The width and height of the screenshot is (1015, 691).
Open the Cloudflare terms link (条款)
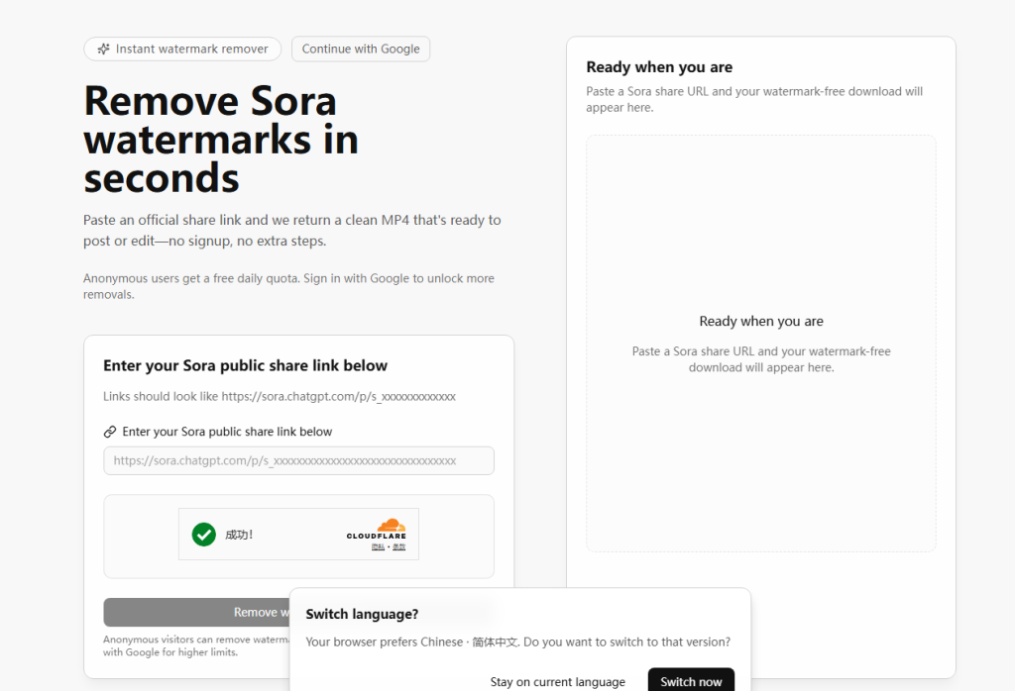click(397, 547)
